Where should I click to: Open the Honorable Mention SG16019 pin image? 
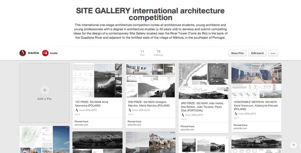point(256,80)
